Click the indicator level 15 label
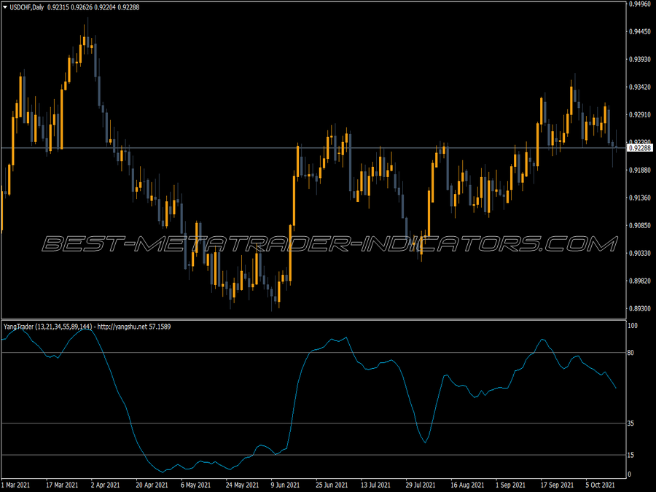The width and height of the screenshot is (656, 492). click(631, 455)
